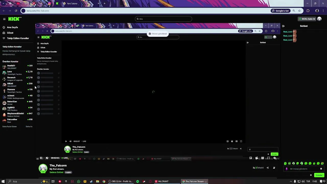Bookmark this page with the star
327x184 pixels.
(299, 11)
